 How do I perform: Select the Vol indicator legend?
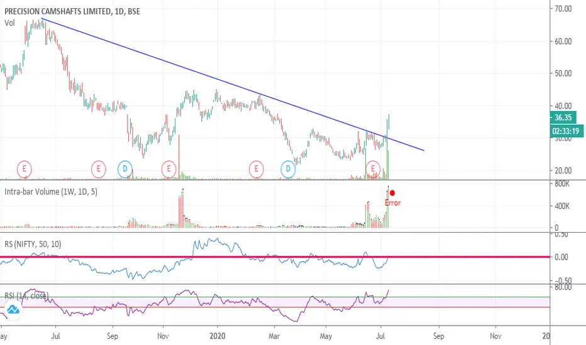click(x=9, y=23)
